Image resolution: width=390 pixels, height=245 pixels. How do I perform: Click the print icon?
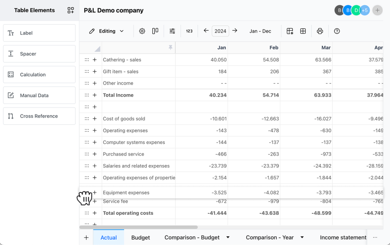[x=320, y=31]
